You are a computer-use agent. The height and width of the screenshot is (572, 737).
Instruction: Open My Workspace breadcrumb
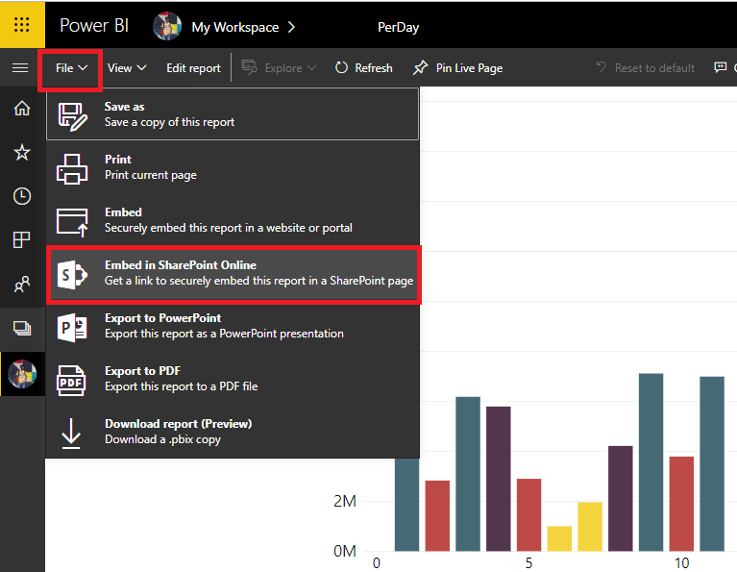[x=235, y=27]
